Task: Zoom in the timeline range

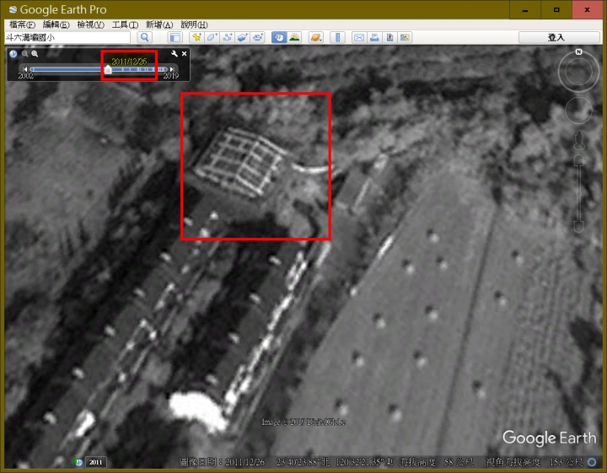Action: click(x=35, y=54)
